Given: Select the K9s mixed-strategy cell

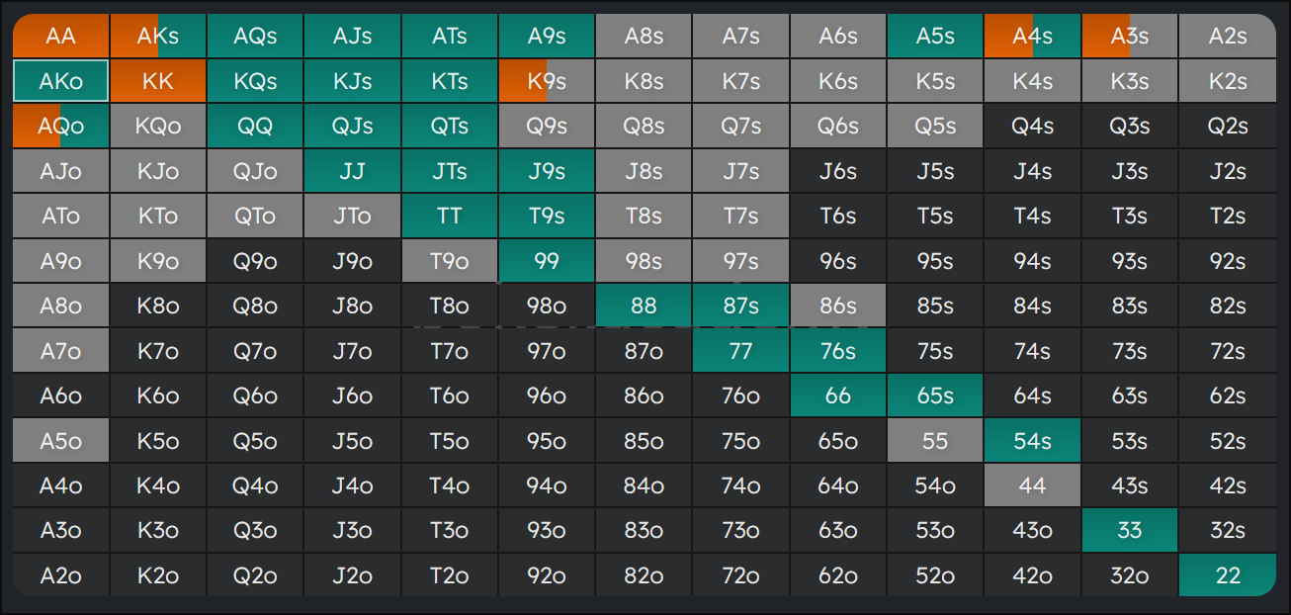Looking at the screenshot, I should coord(547,81).
